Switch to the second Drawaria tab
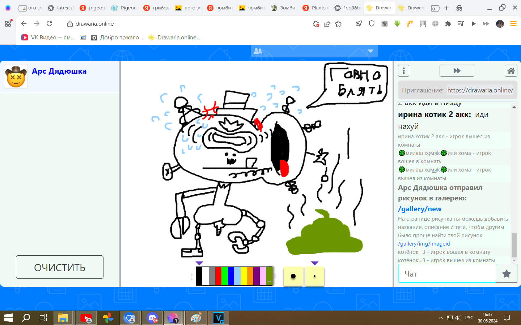The image size is (521, 325). (x=411, y=8)
